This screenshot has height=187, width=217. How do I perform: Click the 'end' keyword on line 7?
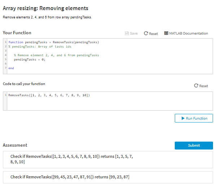point(11,68)
